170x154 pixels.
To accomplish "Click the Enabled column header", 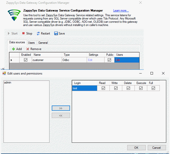I will pos(26,55).
